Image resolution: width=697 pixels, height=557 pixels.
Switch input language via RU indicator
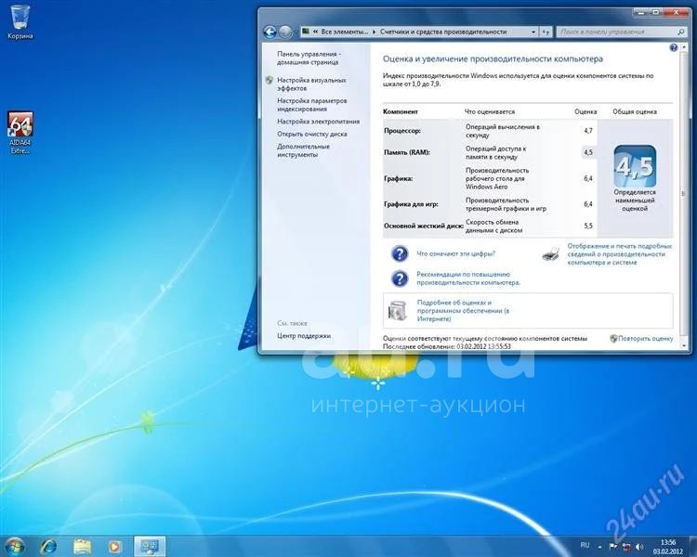[x=585, y=545]
